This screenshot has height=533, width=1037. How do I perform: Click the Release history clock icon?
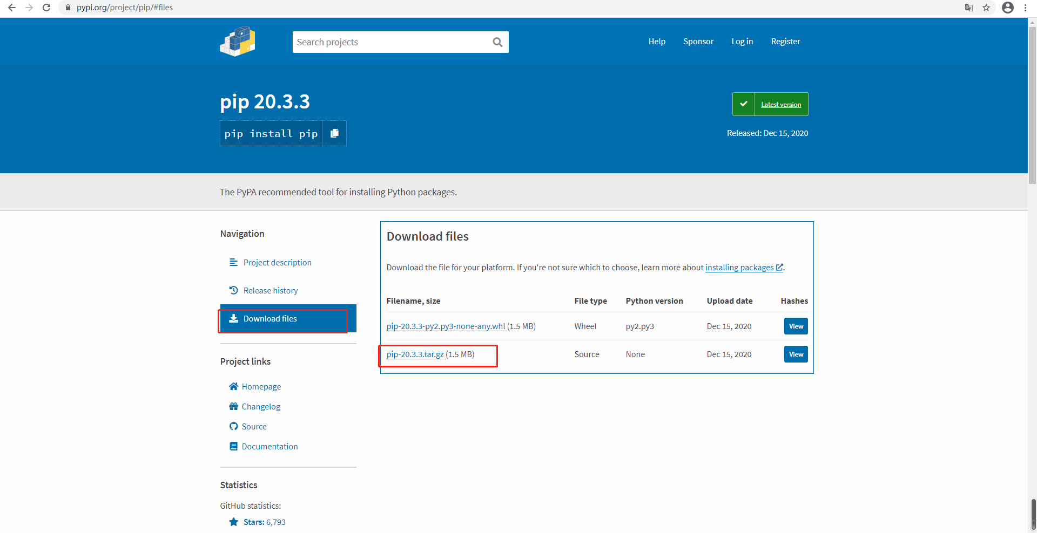tap(234, 290)
